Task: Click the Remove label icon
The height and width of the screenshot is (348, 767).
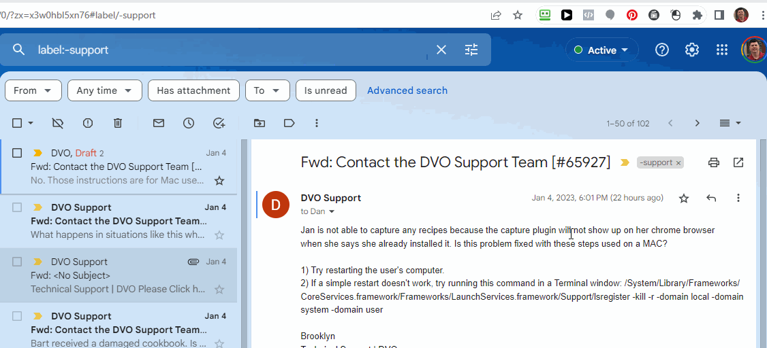Action: pos(58,123)
